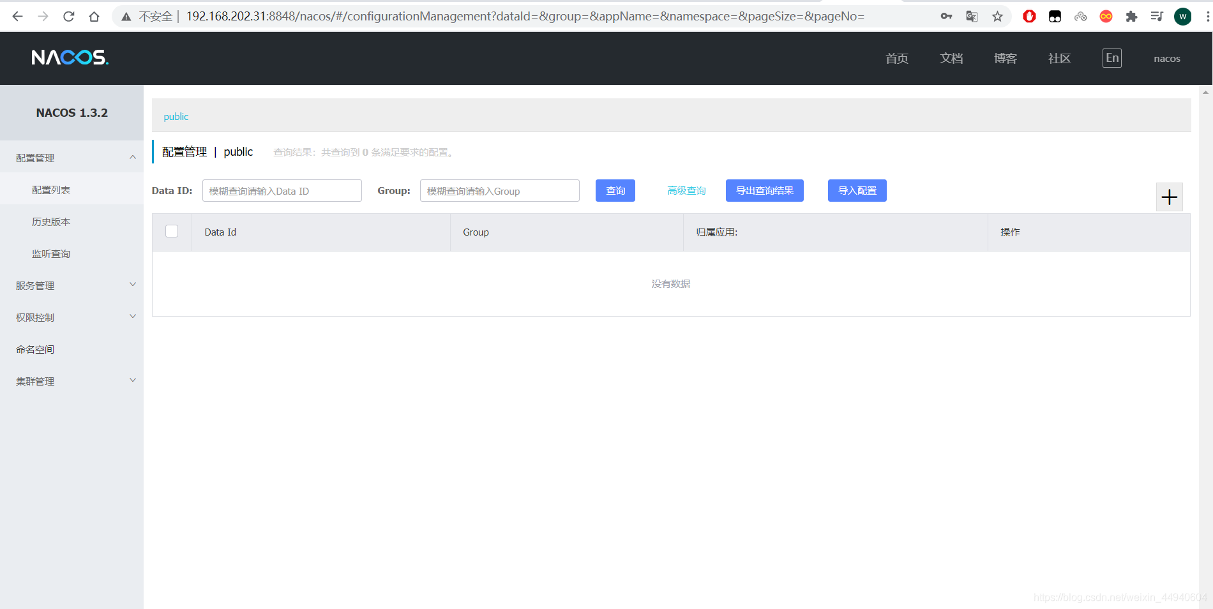
Task: Click the saved password key icon
Action: [x=946, y=17]
